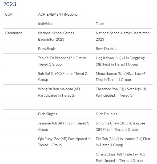Click the Soh Rui Ze result
Image resolution: width=157 pixels, height=164 pixels.
point(62,77)
